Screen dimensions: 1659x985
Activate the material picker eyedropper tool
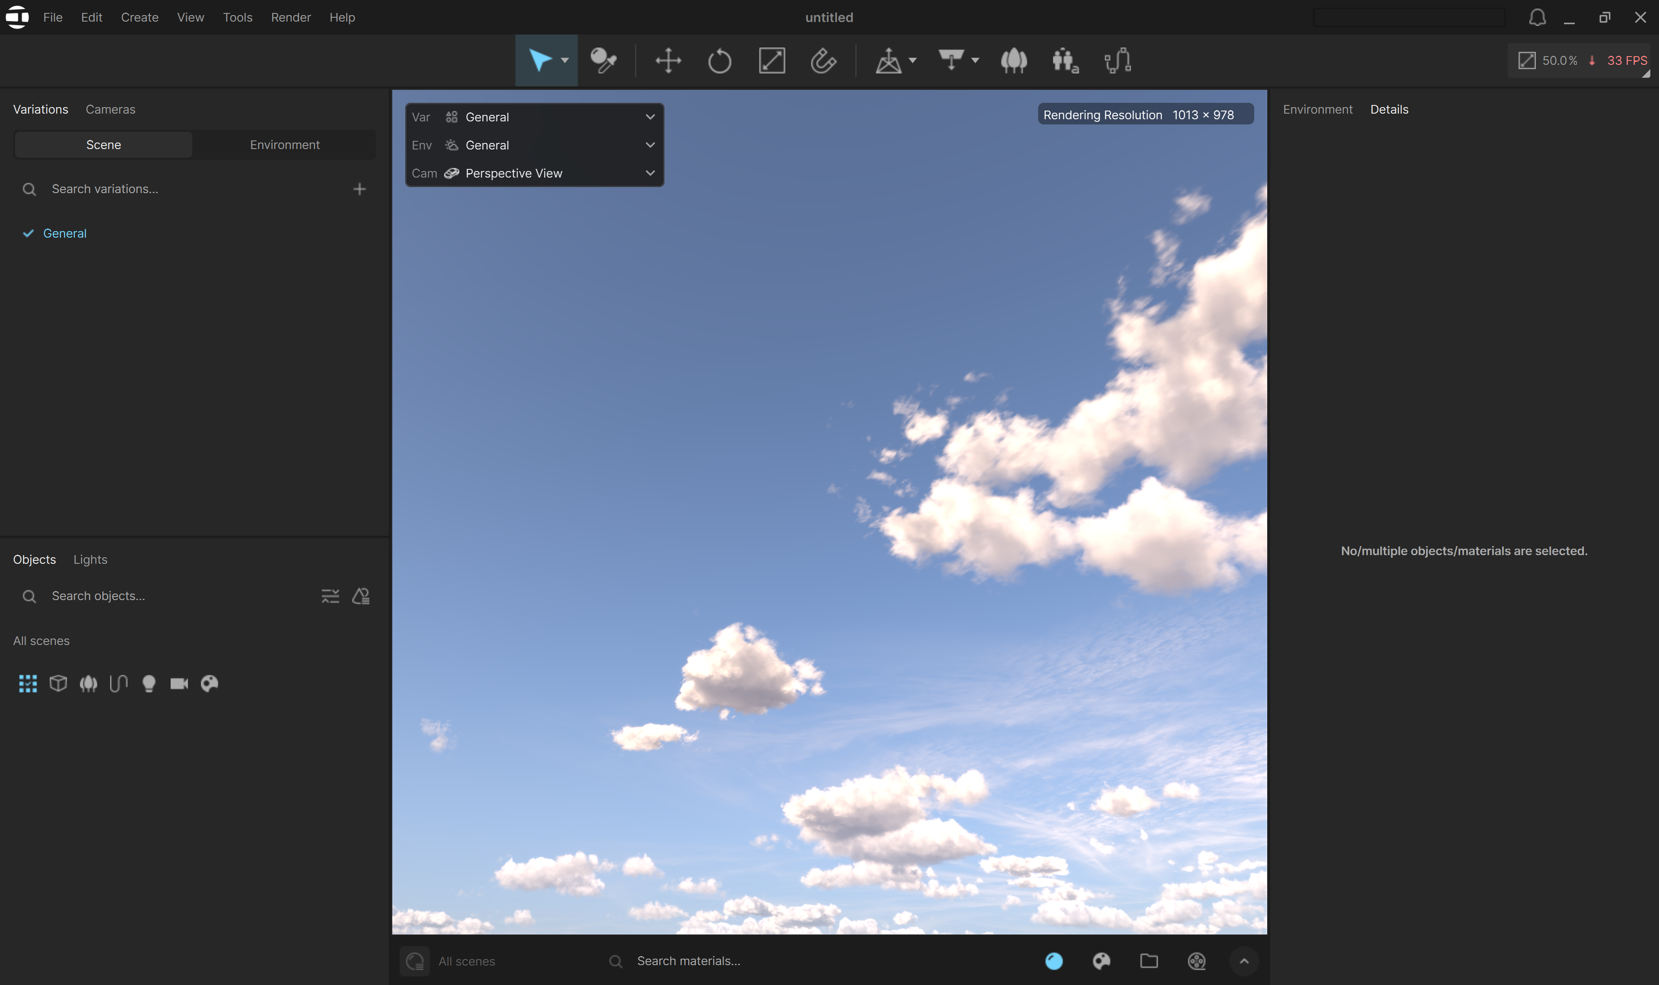pyautogui.click(x=603, y=60)
